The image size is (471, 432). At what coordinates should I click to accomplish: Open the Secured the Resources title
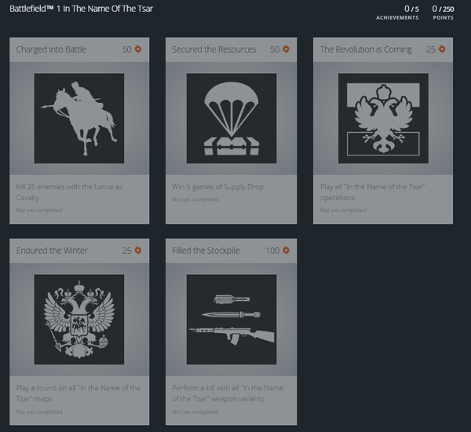coord(214,49)
